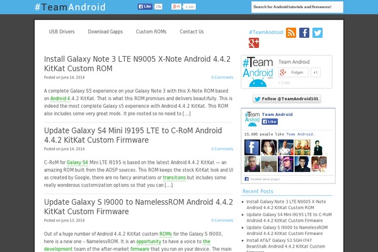Open Install Galaxy Note 3 X-Note article title
378x252 pixels.
tap(137, 64)
